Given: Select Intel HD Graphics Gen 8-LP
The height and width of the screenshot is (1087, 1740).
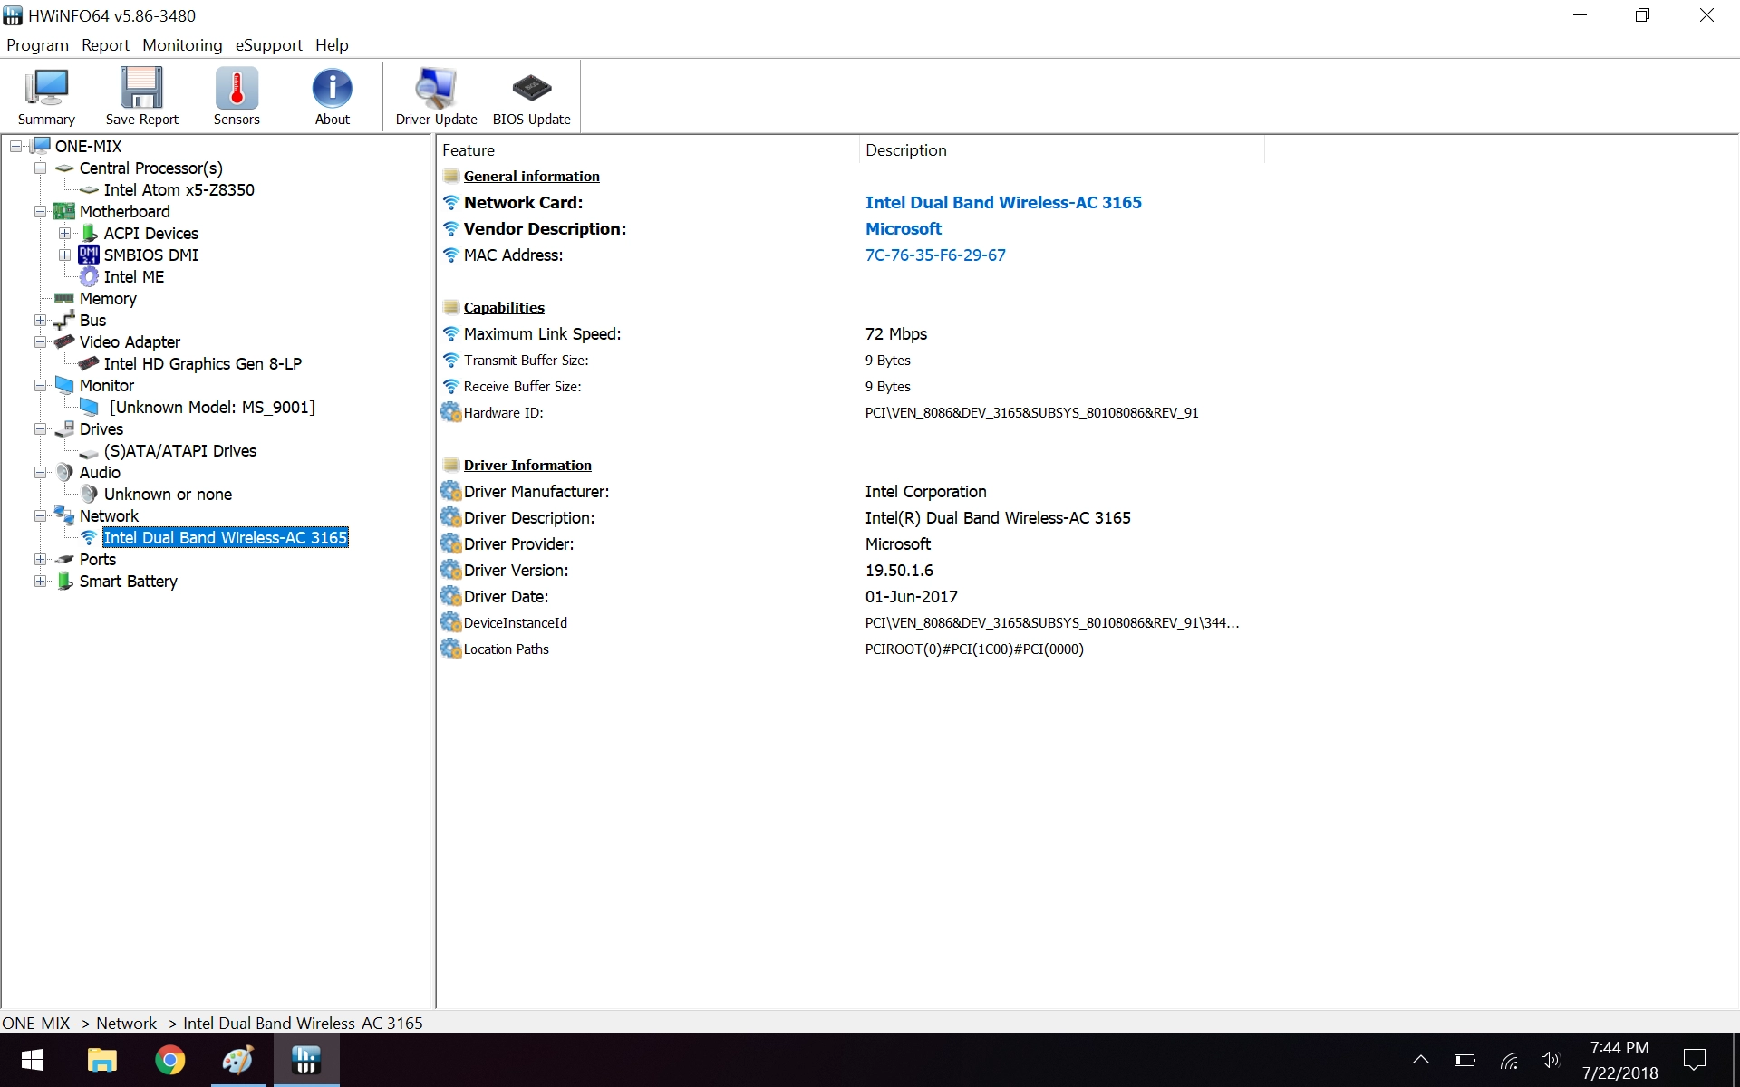Looking at the screenshot, I should pos(203,363).
